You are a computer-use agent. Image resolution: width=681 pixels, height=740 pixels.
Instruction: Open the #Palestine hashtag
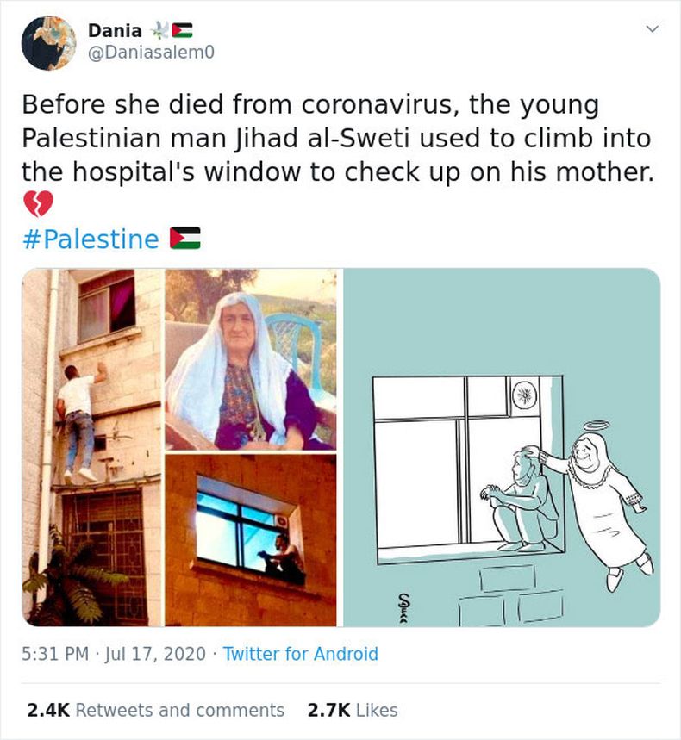coord(90,239)
